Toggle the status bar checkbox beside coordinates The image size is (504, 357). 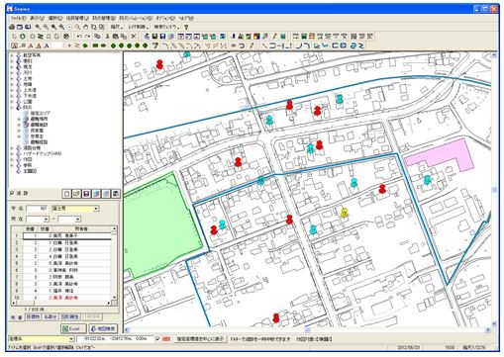pyautogui.click(x=157, y=339)
